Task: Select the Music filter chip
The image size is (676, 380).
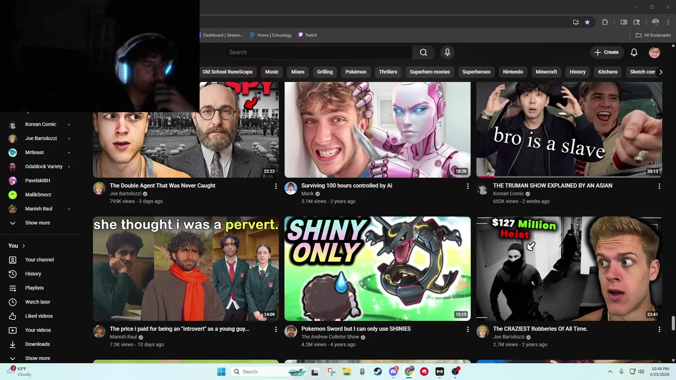Action: pyautogui.click(x=272, y=72)
